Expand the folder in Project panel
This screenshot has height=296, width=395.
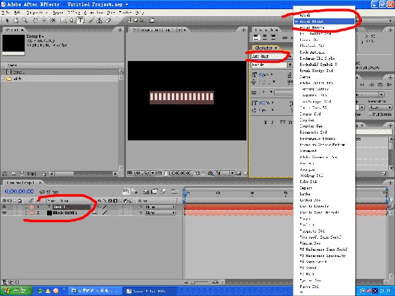point(3,79)
